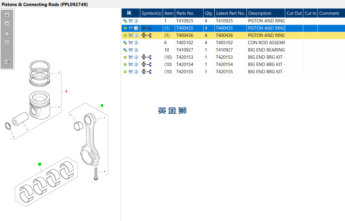Select red item 1 callout on diagram
This screenshot has width=345, height=221.
pos(66,91)
